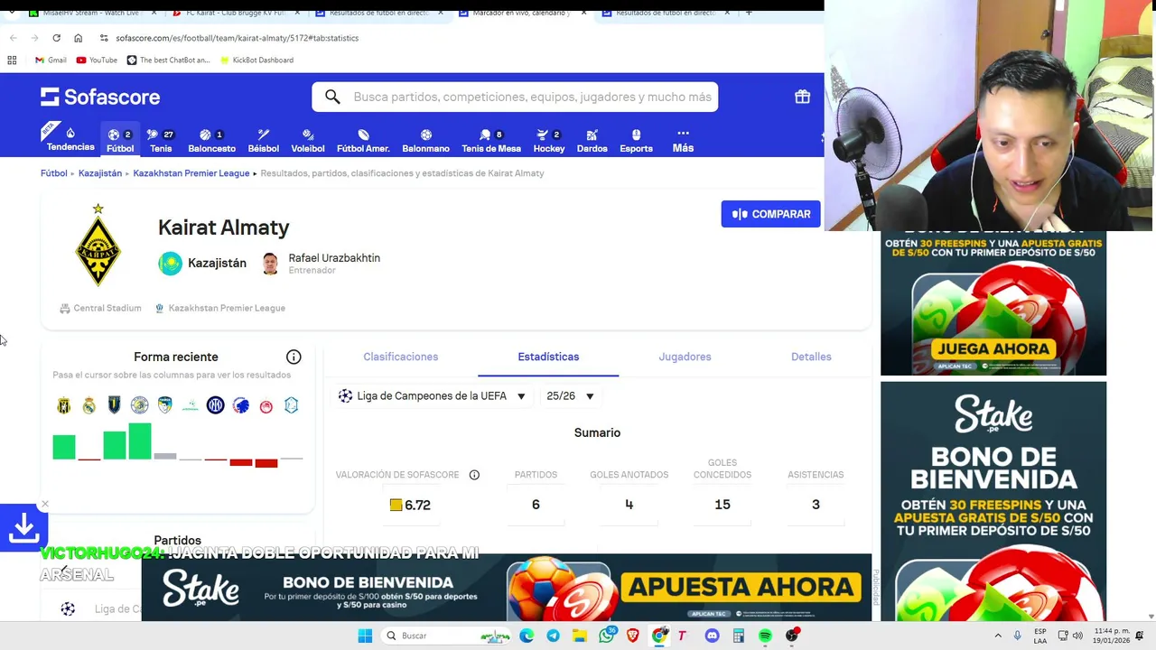The height and width of the screenshot is (650, 1156).
Task: Click Kazakhstan Premier League under team name
Action: 219,308
